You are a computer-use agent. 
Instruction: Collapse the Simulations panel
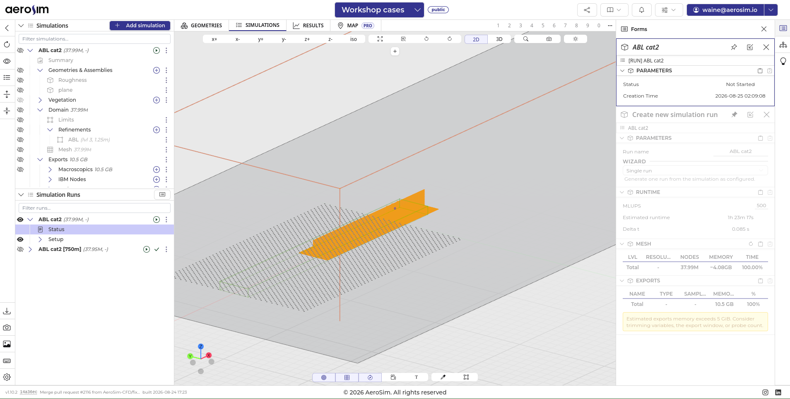click(21, 26)
